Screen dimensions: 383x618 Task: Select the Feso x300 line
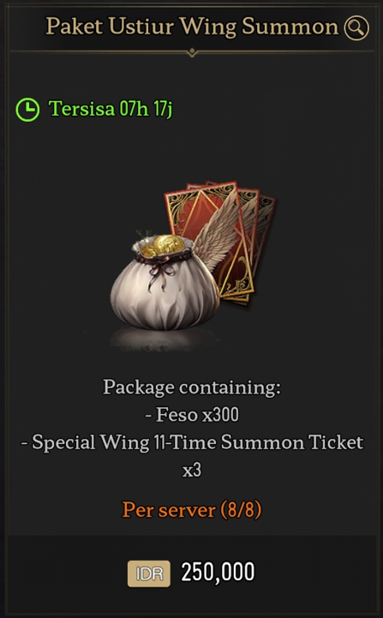point(192,415)
